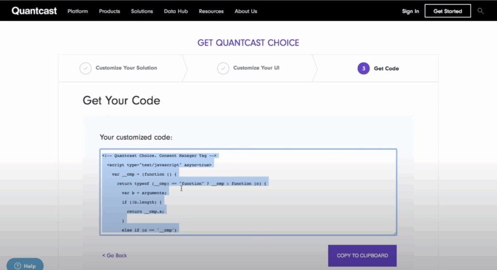Select the step 3 circle badge
This screenshot has width=497, height=270.
pos(364,68)
